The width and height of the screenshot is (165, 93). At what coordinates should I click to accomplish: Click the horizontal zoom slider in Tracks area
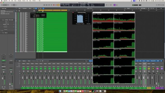coord(161,9)
